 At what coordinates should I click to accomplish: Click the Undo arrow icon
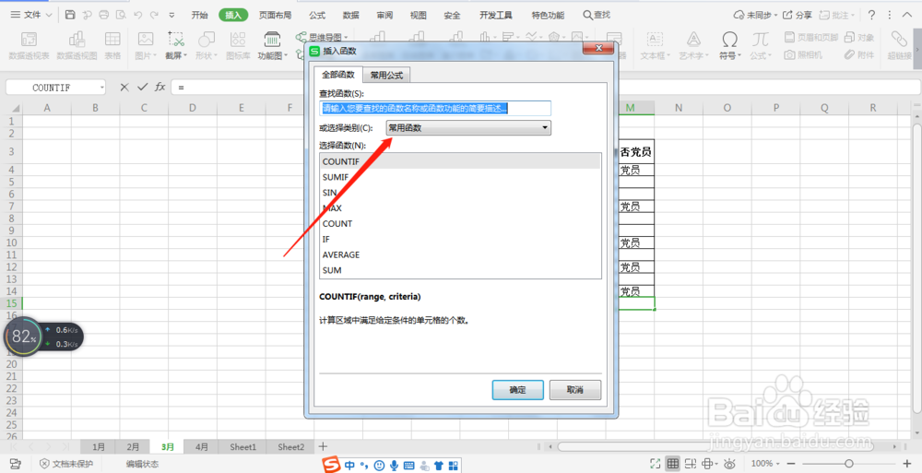tap(137, 15)
